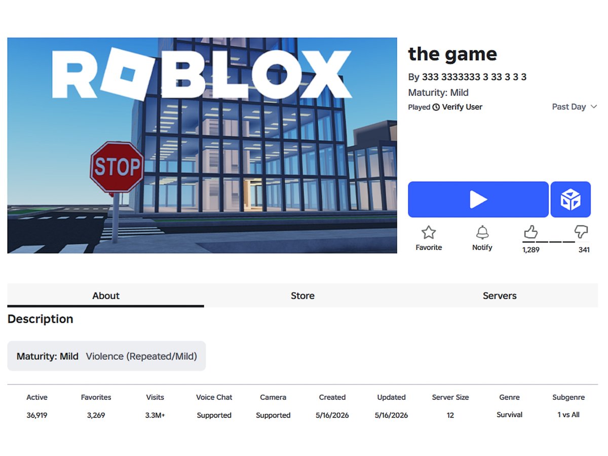Click the 'Server Size' column header
The width and height of the screenshot is (608, 456).
pyautogui.click(x=450, y=397)
